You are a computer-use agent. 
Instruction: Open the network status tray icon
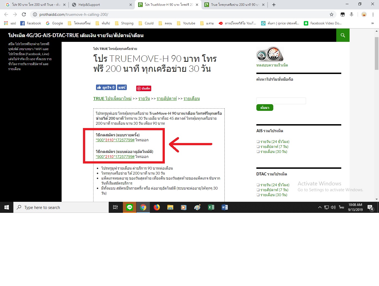pyautogui.click(x=327, y=207)
